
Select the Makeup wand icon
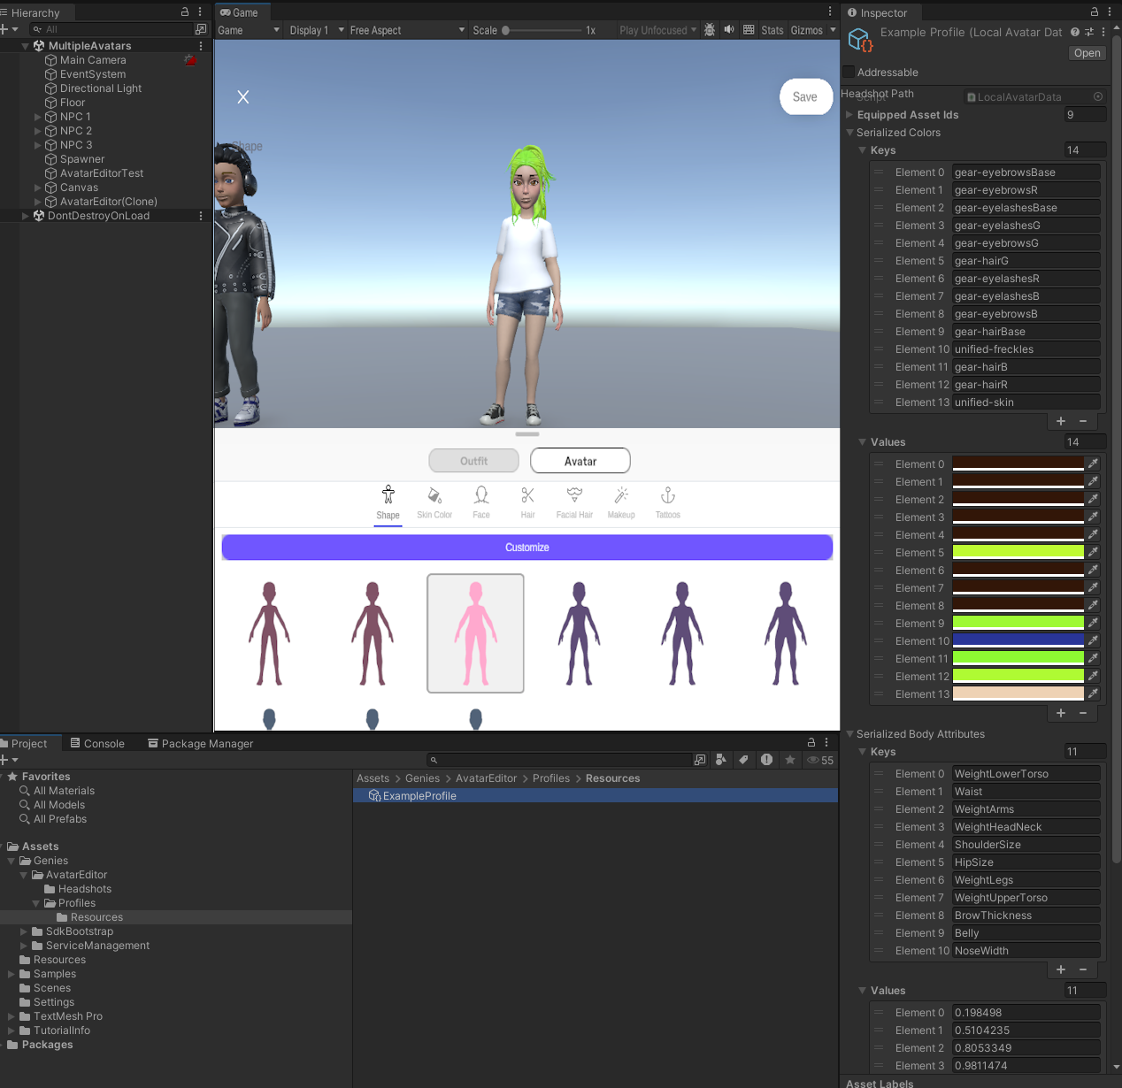621,502
